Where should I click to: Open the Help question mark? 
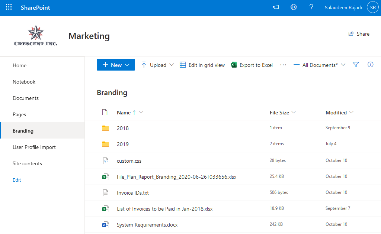[x=311, y=7]
